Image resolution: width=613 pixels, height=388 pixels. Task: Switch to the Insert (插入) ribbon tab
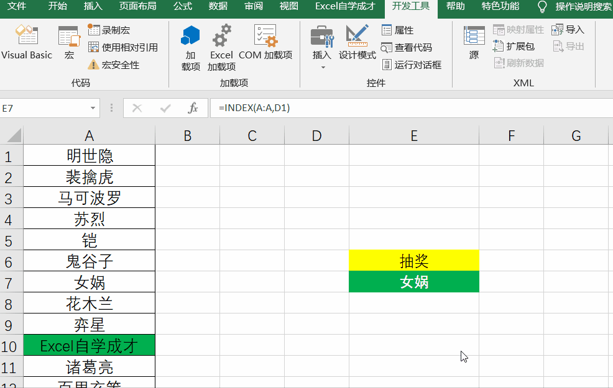point(93,6)
